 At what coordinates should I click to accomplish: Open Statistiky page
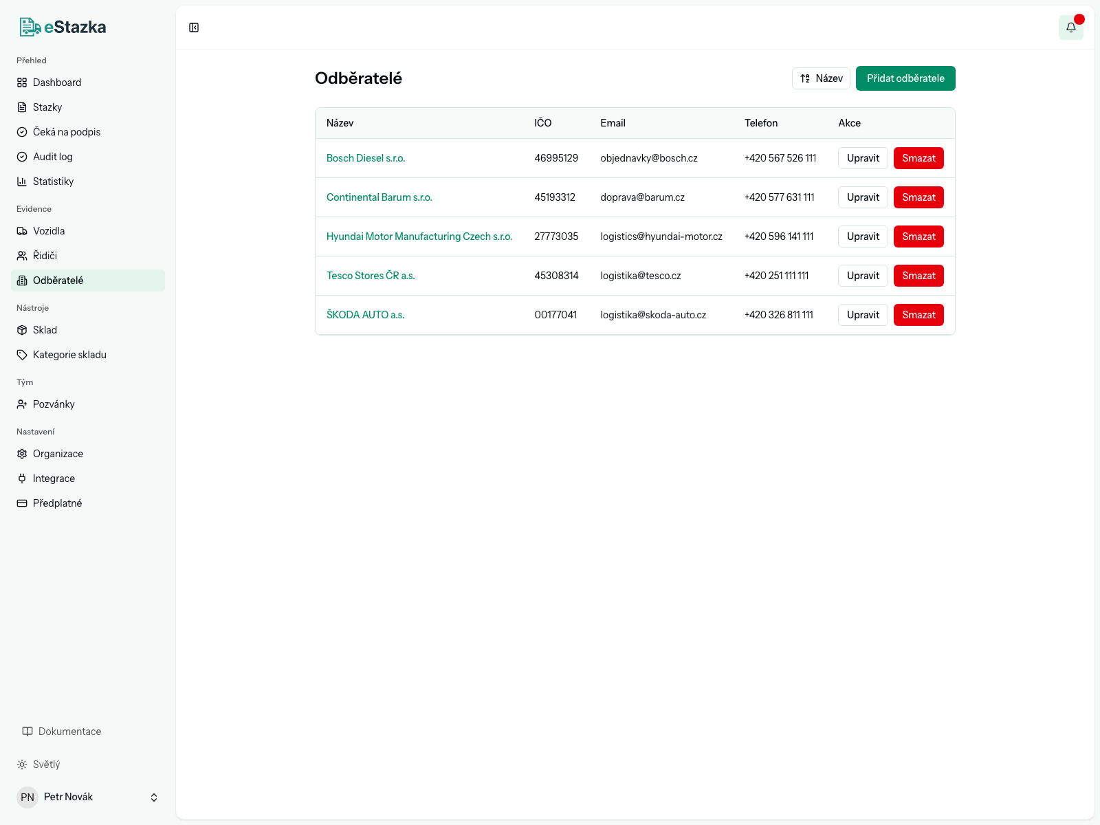(88, 181)
